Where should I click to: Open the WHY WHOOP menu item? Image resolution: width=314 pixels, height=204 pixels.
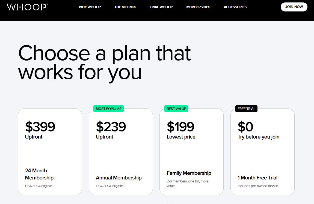(x=90, y=7)
